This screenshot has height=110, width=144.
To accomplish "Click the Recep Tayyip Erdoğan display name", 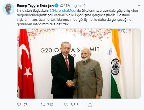I will [35, 6].
